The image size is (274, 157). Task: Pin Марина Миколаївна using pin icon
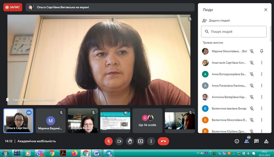pyautogui.click(x=262, y=51)
